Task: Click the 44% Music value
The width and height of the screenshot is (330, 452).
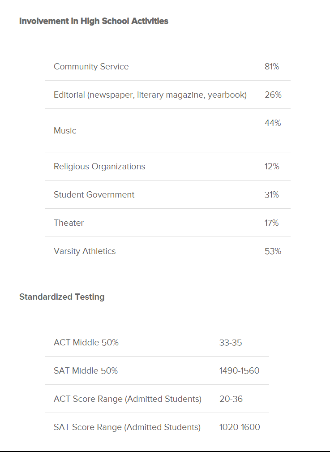Action: click(x=273, y=123)
